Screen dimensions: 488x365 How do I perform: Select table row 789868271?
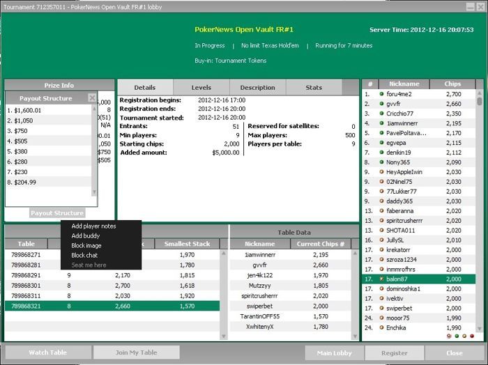click(112, 255)
